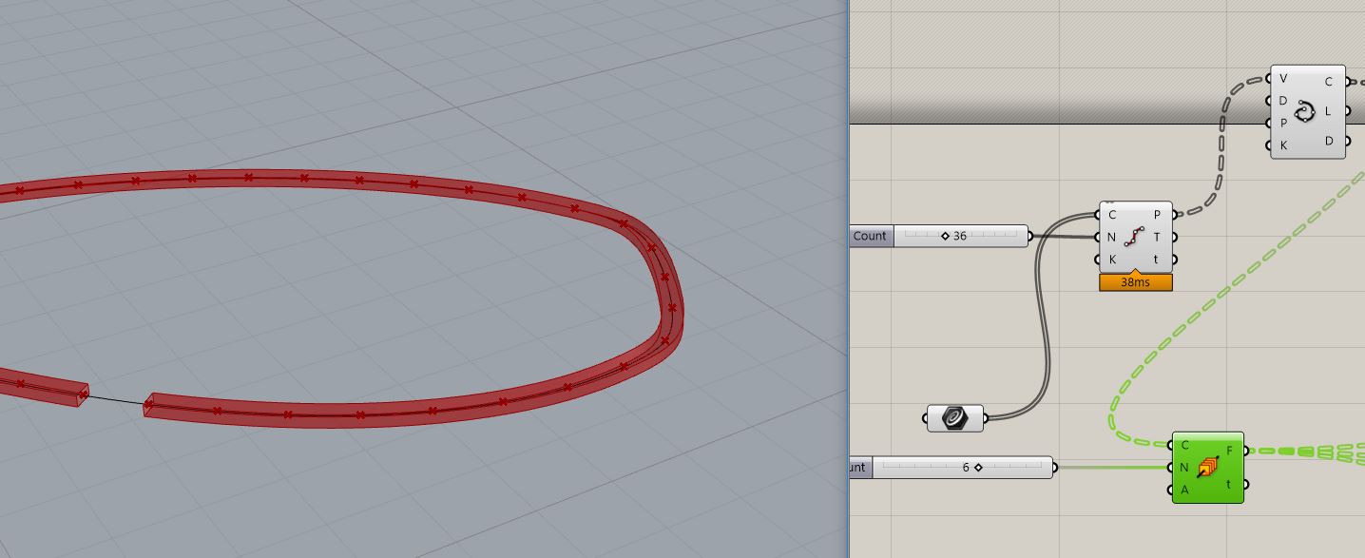This screenshot has width=1365, height=558.
Task: Click the uppercase T output of Divide Curve
Action: tap(1158, 237)
